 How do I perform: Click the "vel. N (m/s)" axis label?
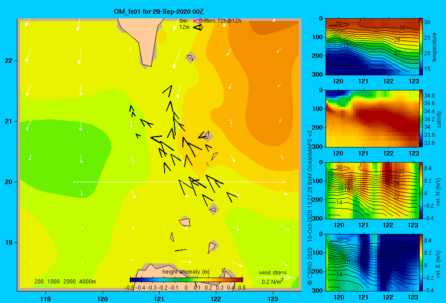tap(438, 192)
